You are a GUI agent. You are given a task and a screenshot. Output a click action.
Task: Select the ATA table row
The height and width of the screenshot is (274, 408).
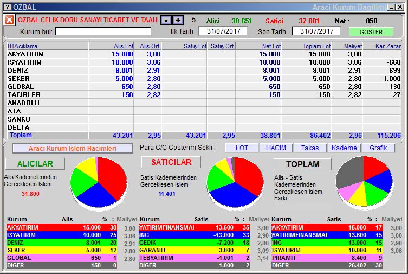[x=204, y=111]
